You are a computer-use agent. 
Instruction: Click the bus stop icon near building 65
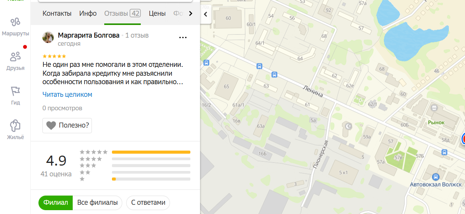tap(207, 63)
